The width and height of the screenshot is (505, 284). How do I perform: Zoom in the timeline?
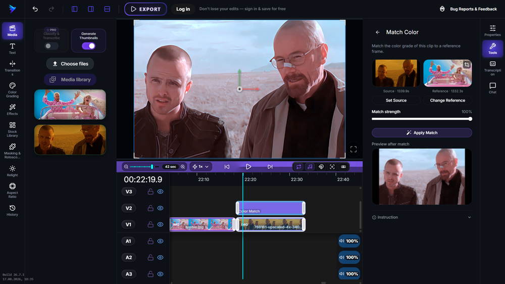(183, 167)
